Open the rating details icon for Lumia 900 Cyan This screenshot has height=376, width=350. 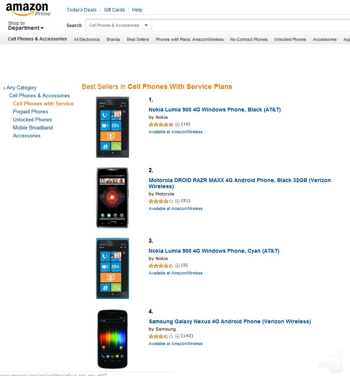point(177,266)
